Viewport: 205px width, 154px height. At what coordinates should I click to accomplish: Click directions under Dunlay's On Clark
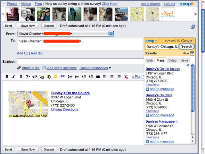[x=152, y=111]
